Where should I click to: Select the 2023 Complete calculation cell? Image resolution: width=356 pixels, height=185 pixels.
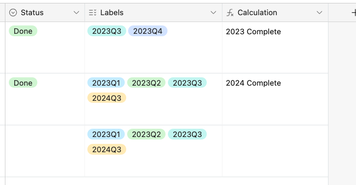click(275, 47)
